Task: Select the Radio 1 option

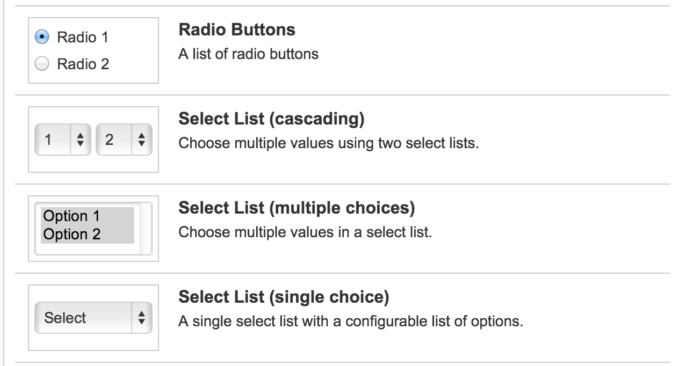Action: tap(41, 37)
